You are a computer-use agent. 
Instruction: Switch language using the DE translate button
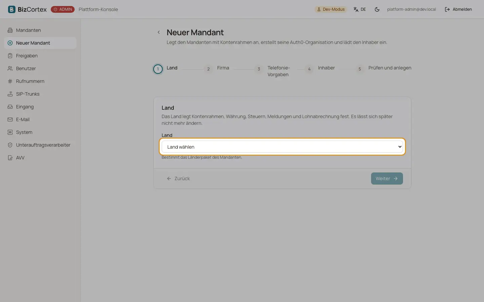pyautogui.click(x=360, y=9)
